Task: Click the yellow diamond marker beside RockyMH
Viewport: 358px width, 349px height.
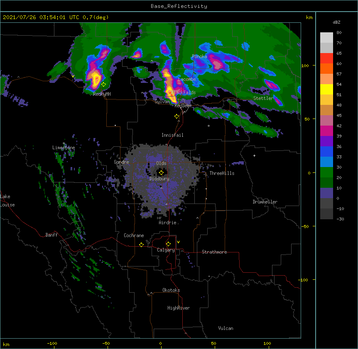Action: 103,85
